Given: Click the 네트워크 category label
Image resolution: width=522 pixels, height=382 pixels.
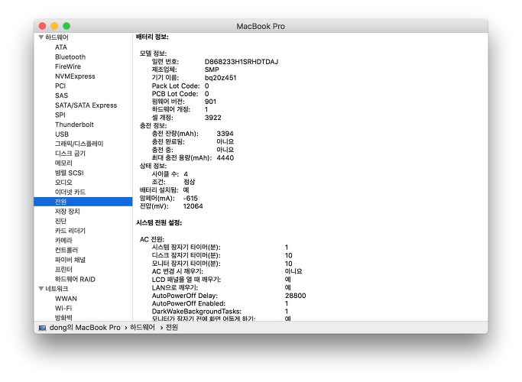Looking at the screenshot, I should (57, 289).
